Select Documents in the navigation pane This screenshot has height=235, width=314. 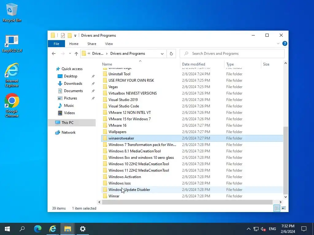pos(73,91)
